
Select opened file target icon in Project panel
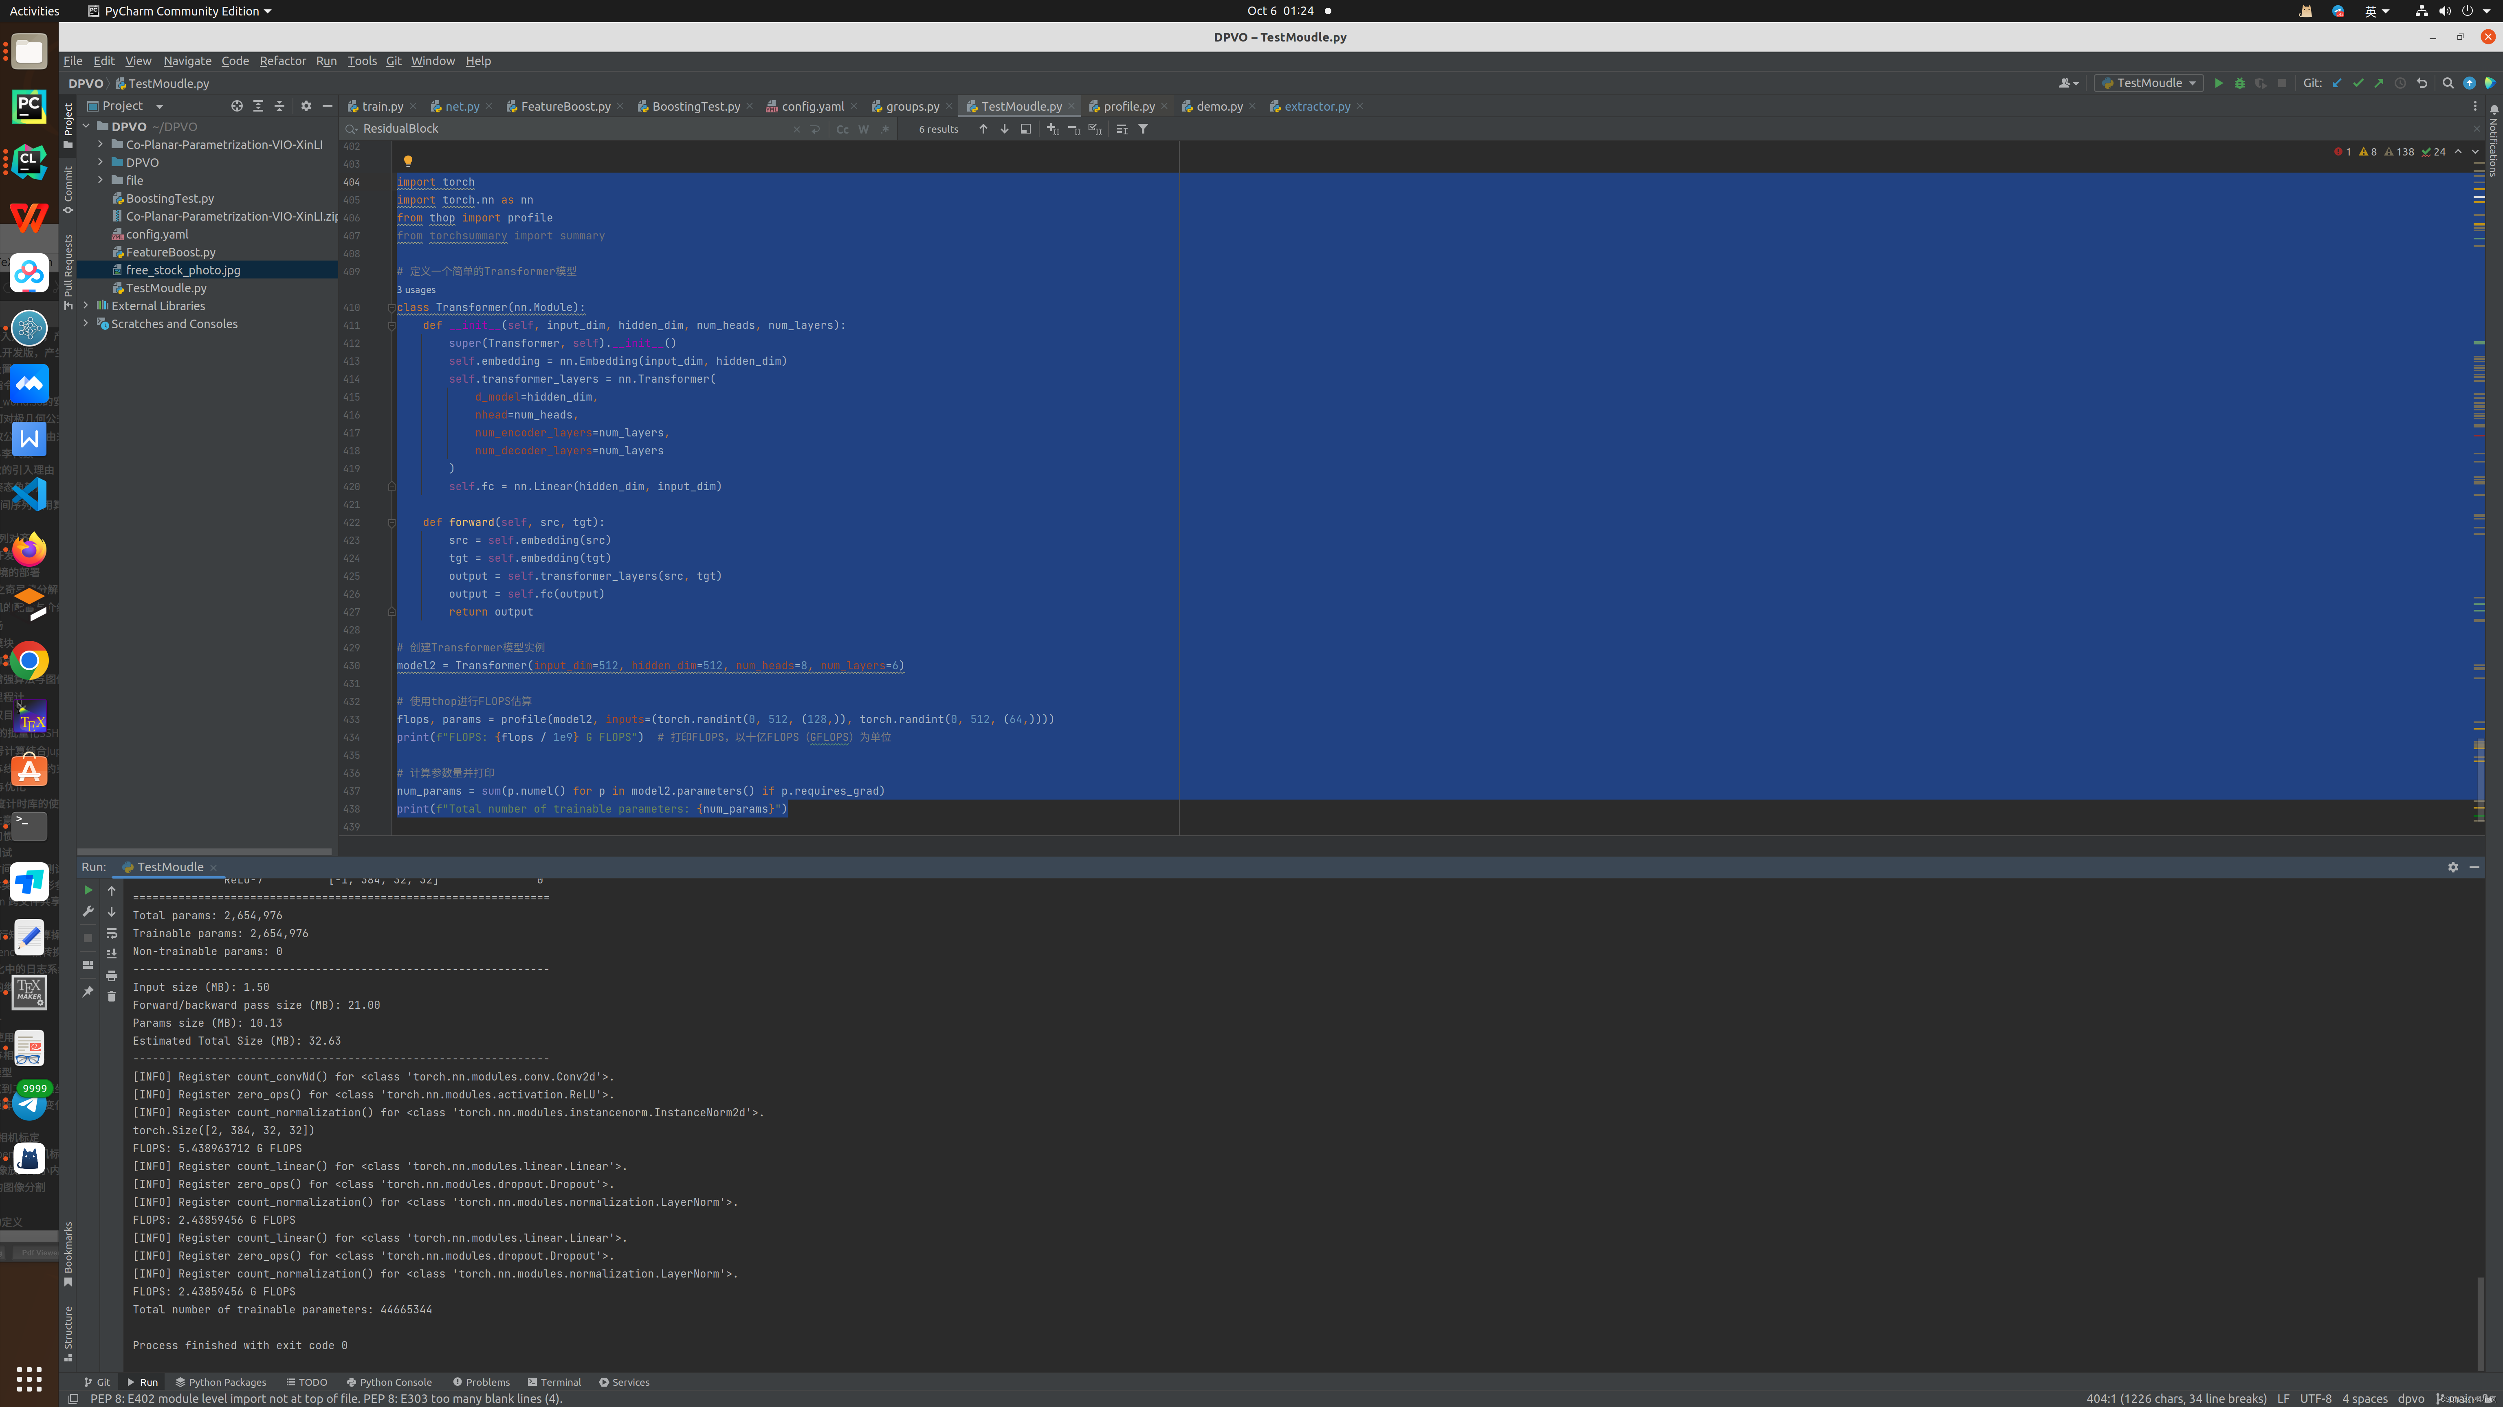pyautogui.click(x=236, y=106)
